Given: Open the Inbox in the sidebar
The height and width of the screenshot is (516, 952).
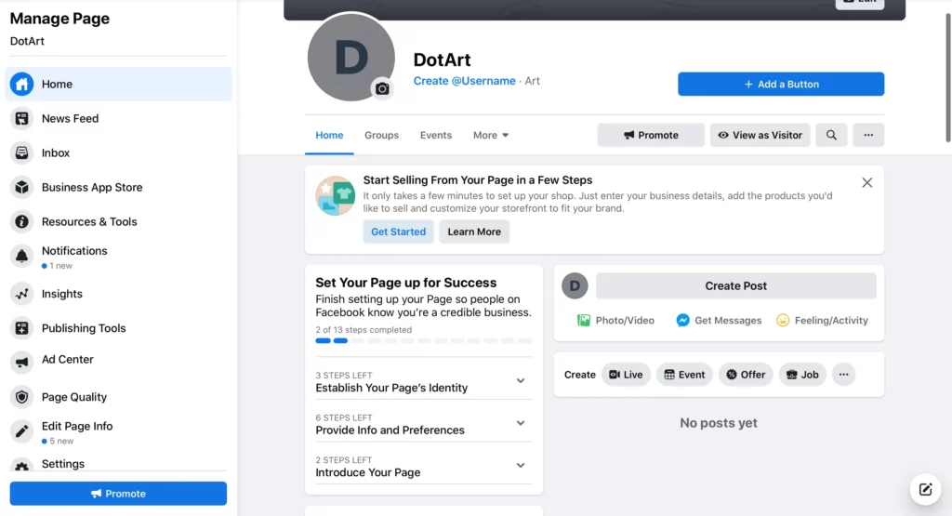Looking at the screenshot, I should 55,152.
